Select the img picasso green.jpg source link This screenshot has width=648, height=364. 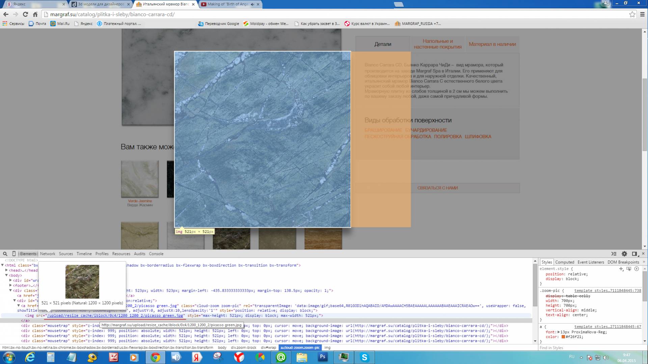pos(115,315)
